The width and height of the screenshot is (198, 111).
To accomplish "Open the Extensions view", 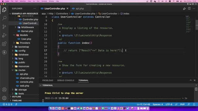I will (x=4, y=44).
